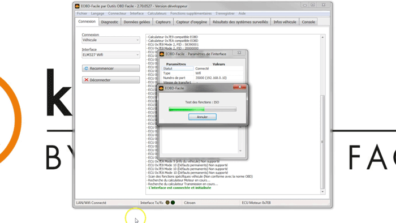Click the Annuler button
This screenshot has height=223, width=396.
click(203, 117)
